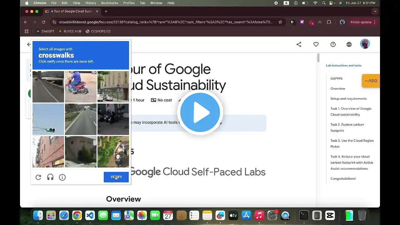
Task: Select the captcha tile showing a traffic light
Action: pyautogui.click(x=48, y=119)
